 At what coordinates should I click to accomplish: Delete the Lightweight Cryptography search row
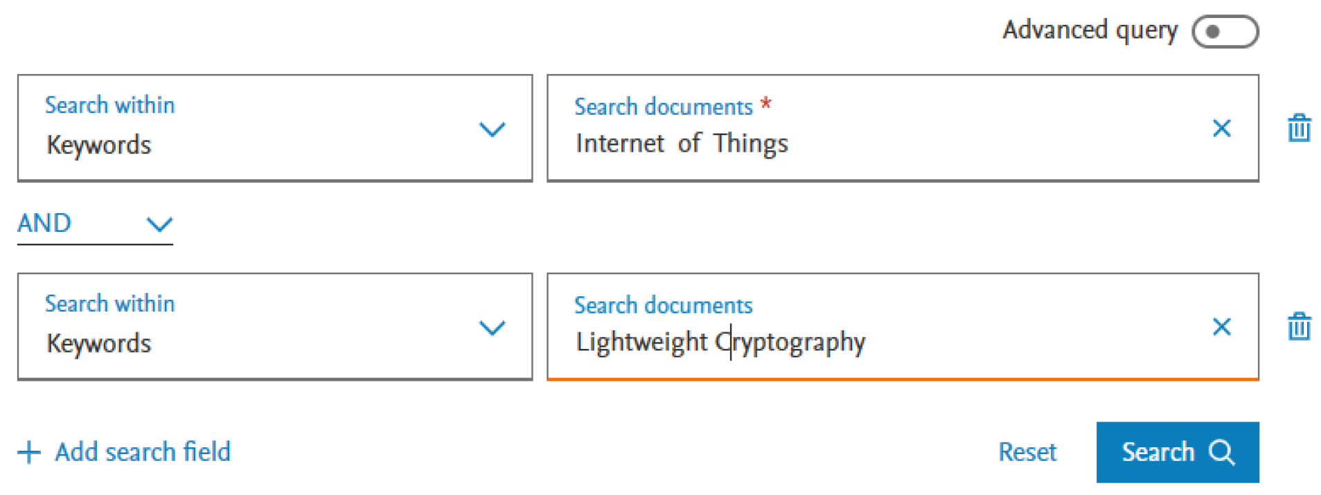(x=1299, y=327)
